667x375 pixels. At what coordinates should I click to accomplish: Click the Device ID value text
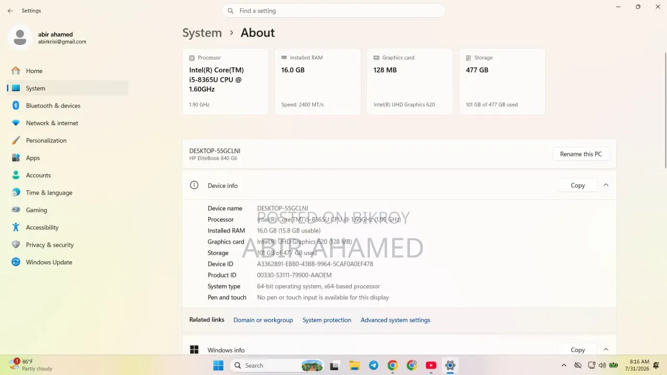[315, 264]
